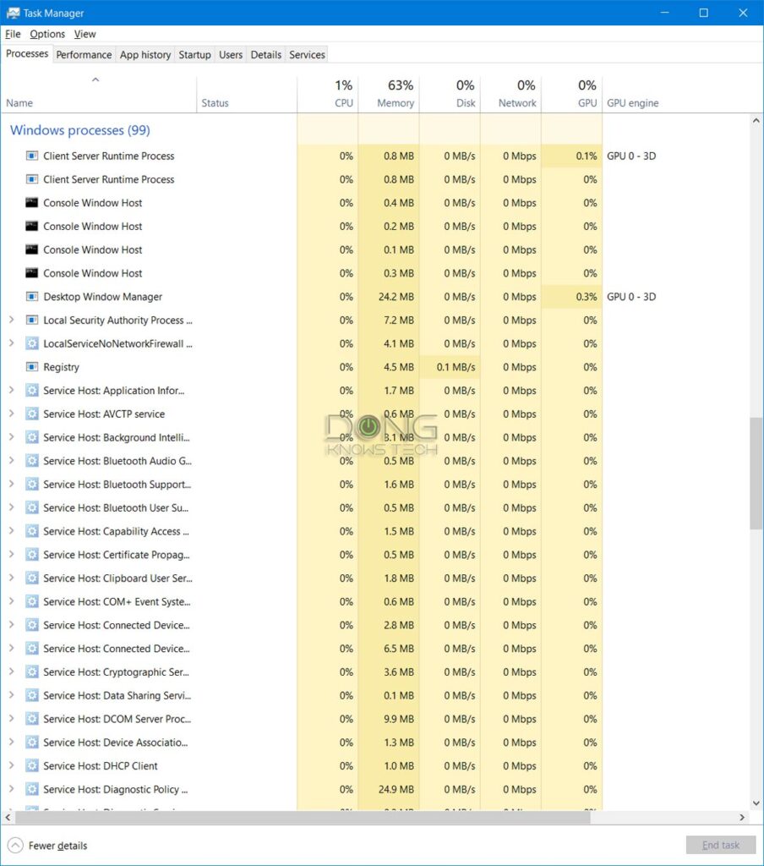764x866 pixels.
Task: Click the Service Host: Background Intelli... icon
Action: pos(32,437)
